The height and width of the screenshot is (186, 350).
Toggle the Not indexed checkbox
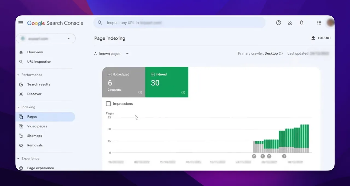(x=110, y=74)
